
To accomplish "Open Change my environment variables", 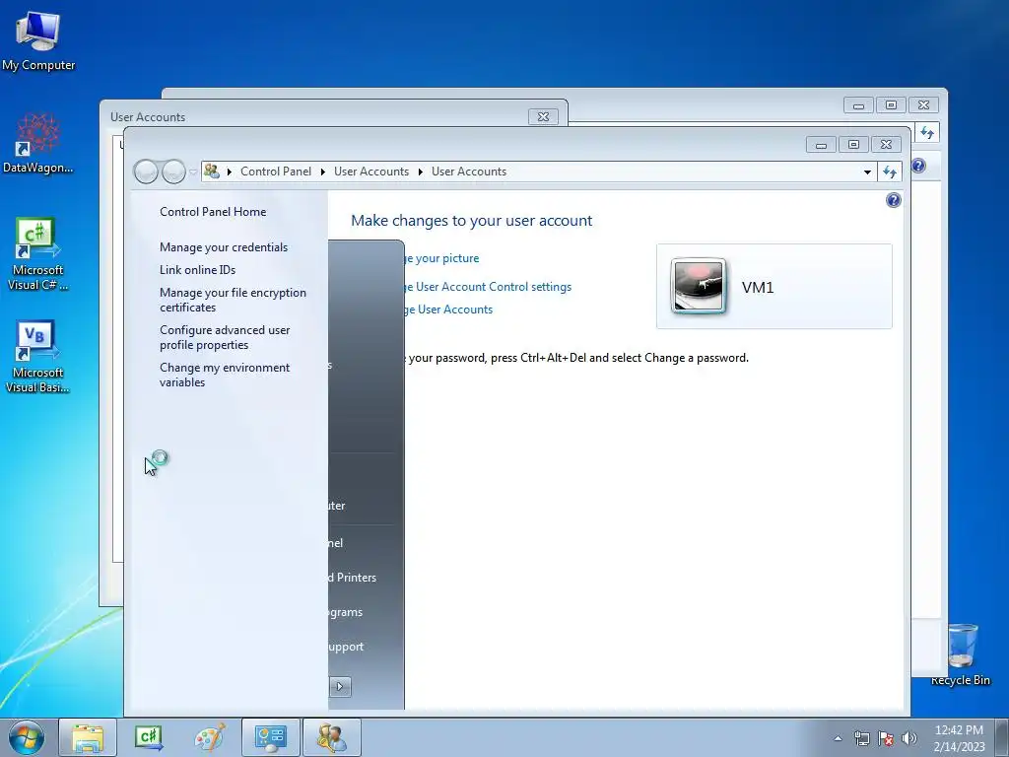I will [x=225, y=375].
